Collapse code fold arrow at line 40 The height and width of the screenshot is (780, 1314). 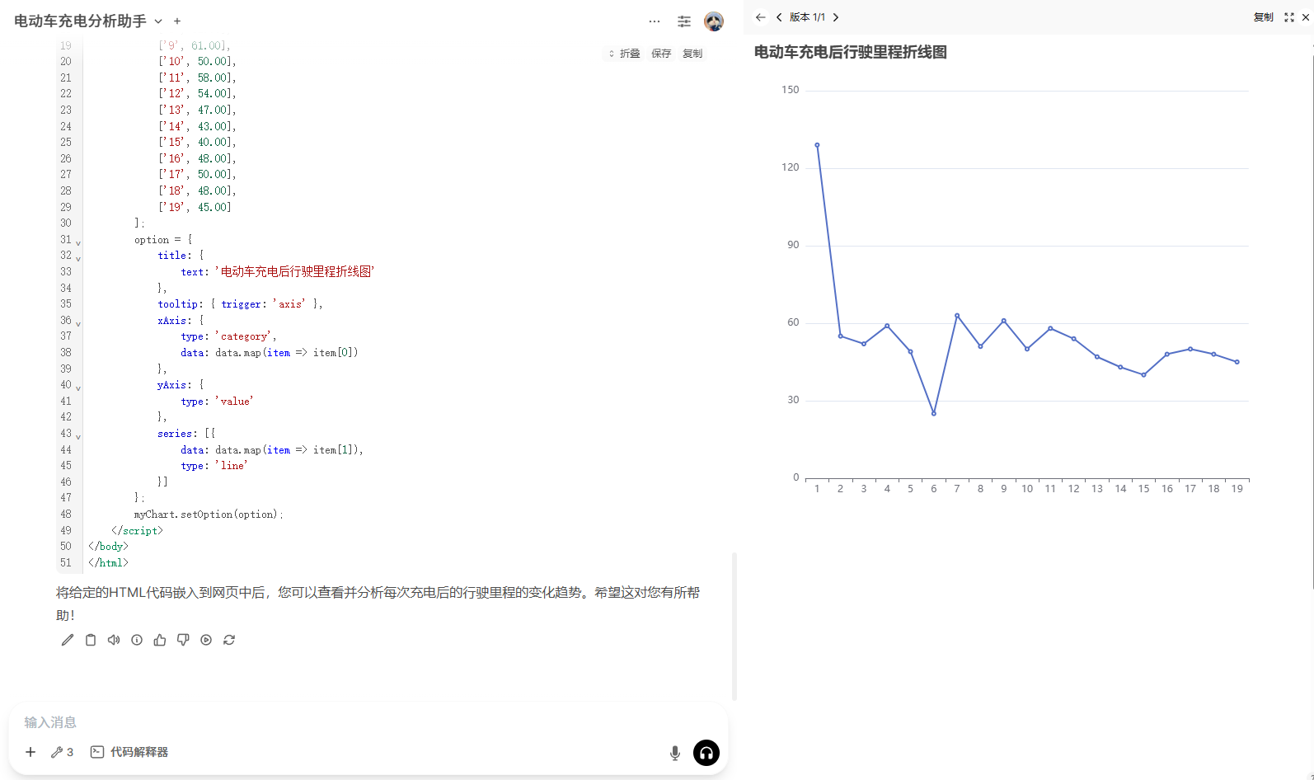[78, 388]
